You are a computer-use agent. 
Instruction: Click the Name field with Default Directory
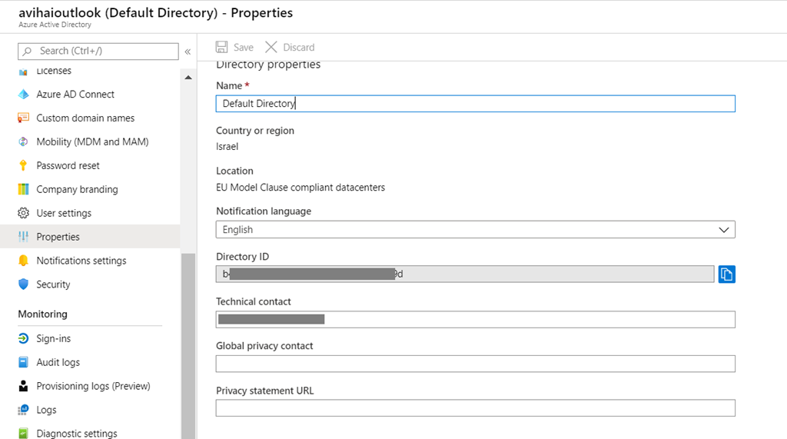tap(475, 104)
